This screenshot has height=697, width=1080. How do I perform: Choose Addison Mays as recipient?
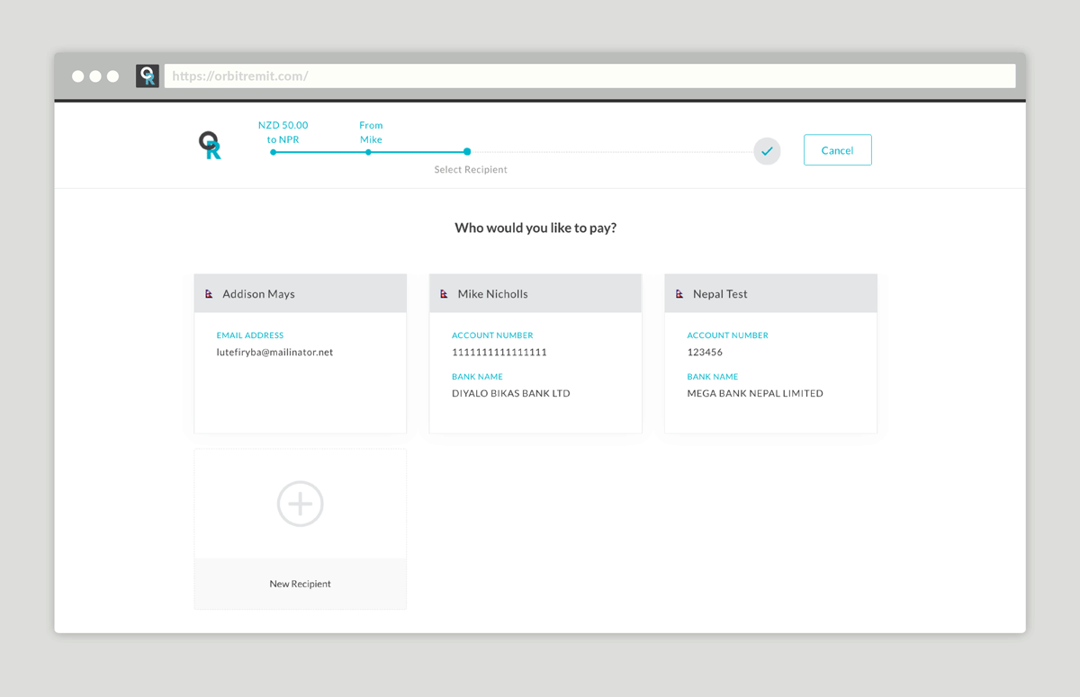click(258, 294)
